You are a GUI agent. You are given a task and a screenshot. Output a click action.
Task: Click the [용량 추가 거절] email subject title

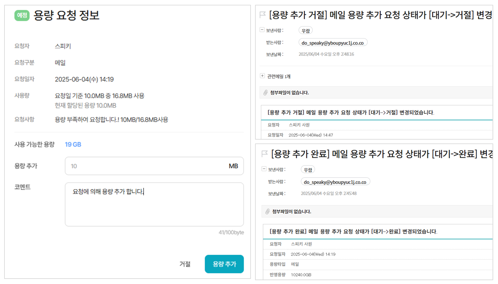point(380,15)
